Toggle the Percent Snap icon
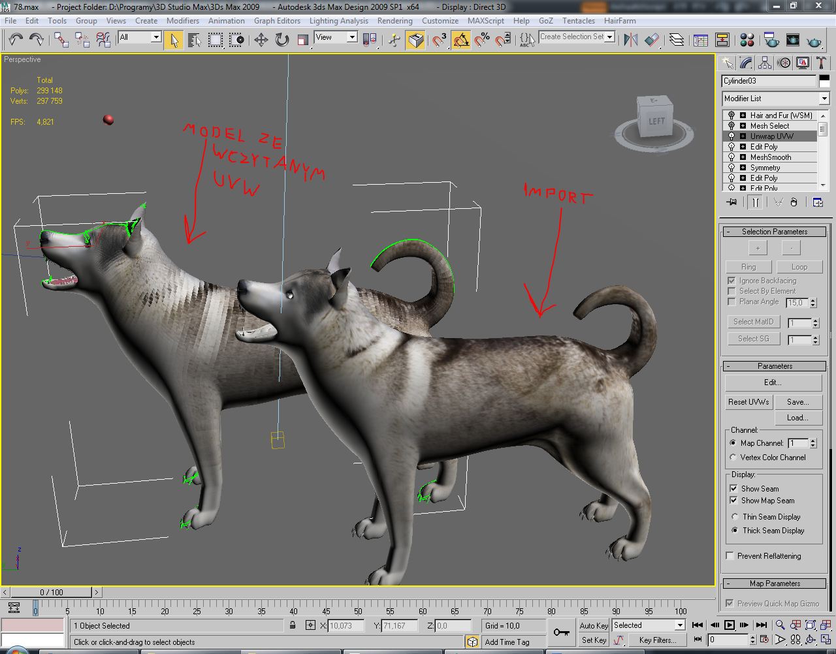Viewport: 836px width, 654px height. (x=482, y=40)
